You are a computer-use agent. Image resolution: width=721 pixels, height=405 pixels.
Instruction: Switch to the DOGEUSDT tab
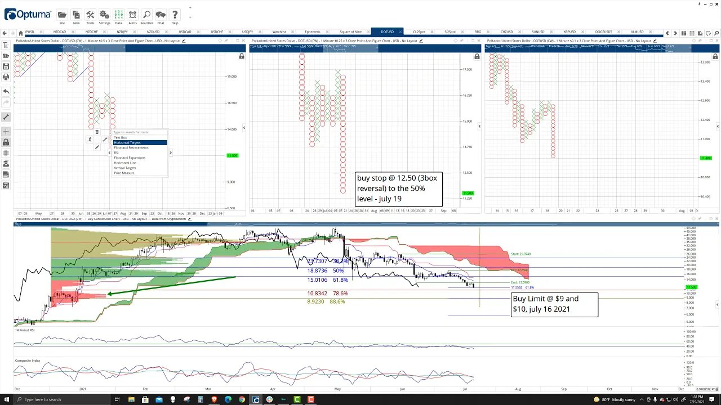click(604, 32)
